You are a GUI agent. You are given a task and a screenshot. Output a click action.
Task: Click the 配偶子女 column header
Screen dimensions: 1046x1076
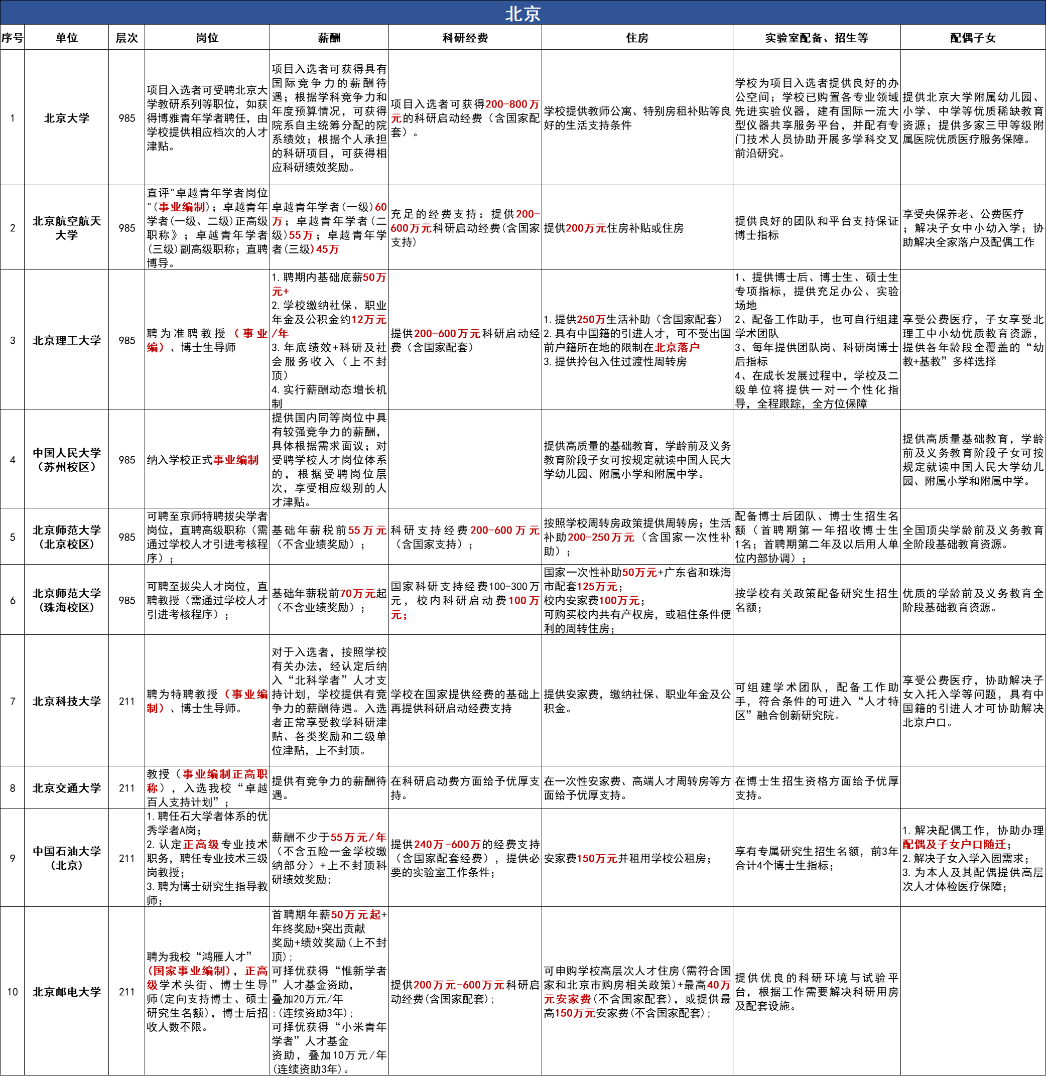[x=972, y=38]
